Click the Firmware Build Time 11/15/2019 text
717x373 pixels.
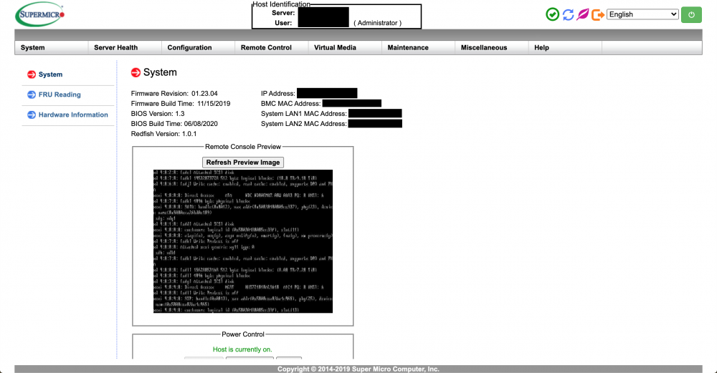pos(181,104)
